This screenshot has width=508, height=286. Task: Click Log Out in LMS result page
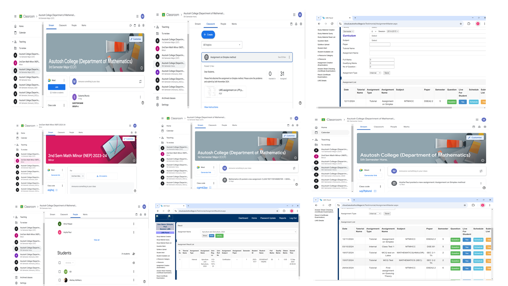pyautogui.click(x=293, y=218)
